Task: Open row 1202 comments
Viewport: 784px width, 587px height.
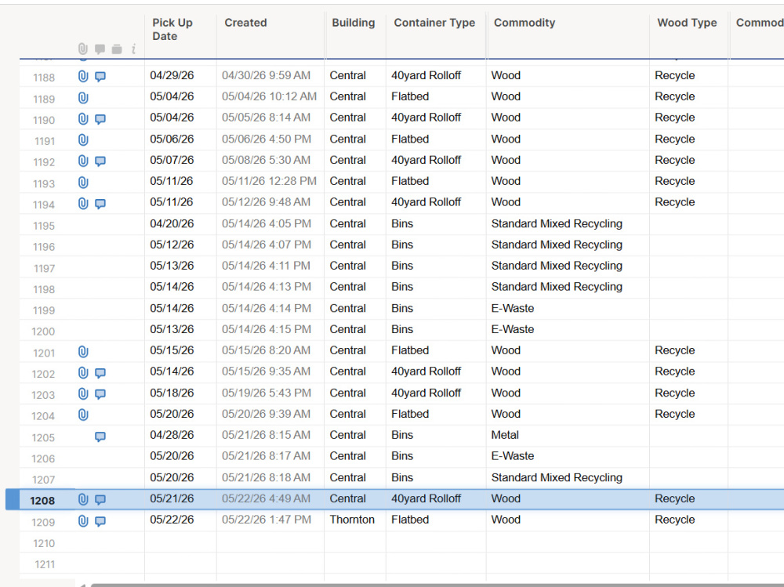Action: point(100,373)
